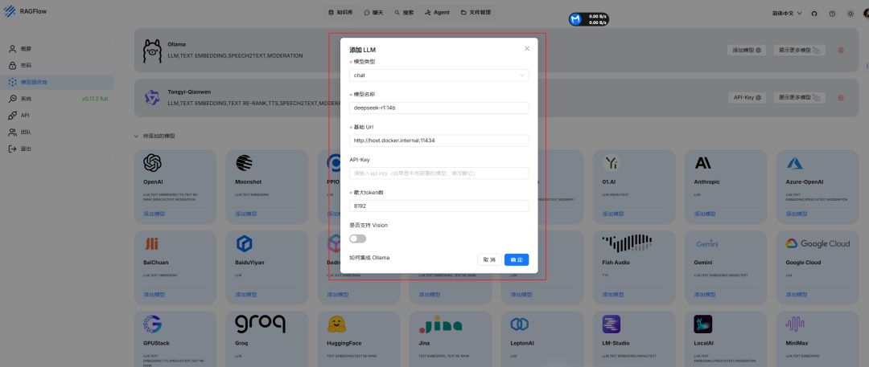Viewport: 869px width, 367px height.
Task: Click 添加模型 under 01.AI
Action: (613, 214)
